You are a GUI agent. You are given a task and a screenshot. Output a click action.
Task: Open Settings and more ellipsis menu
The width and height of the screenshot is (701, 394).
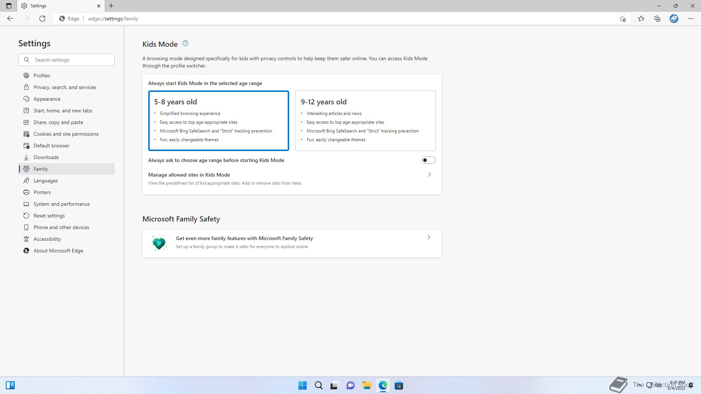click(x=691, y=19)
